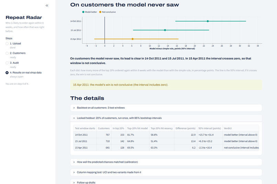This screenshot has width=277, height=184.
Task: Click the '710' customers cell
Action: (104, 141)
